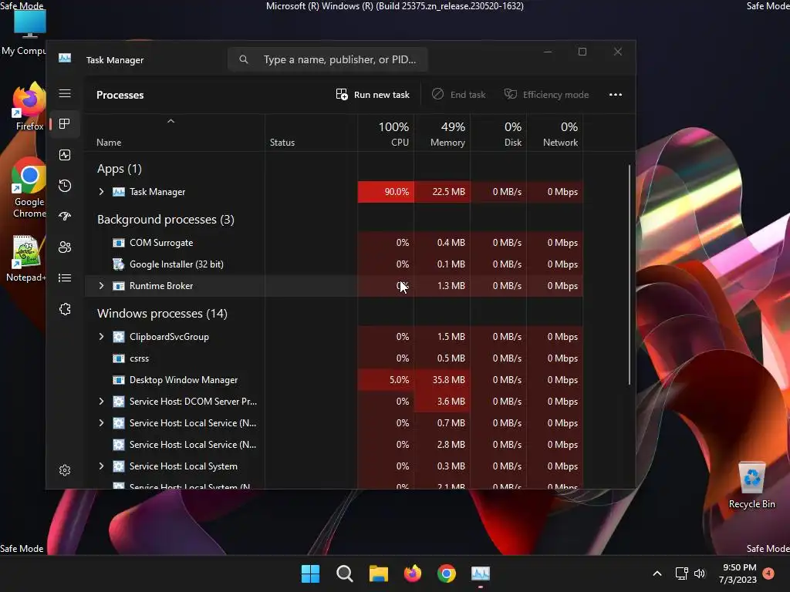The height and width of the screenshot is (592, 790).
Task: Open the App history page icon
Action: (65, 186)
